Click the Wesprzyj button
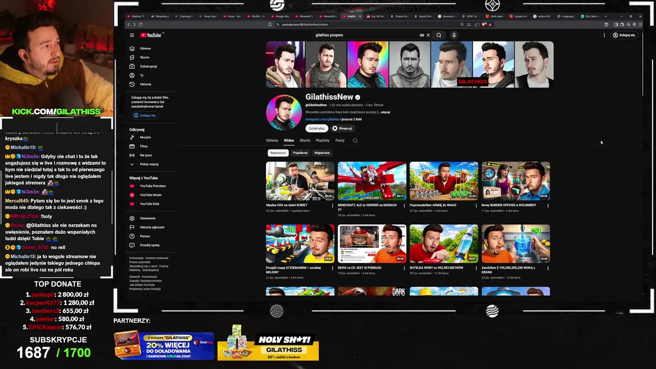The image size is (656, 369). (342, 129)
